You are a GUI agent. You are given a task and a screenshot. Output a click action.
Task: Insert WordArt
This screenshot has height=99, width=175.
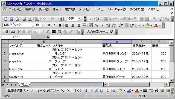[96, 91]
